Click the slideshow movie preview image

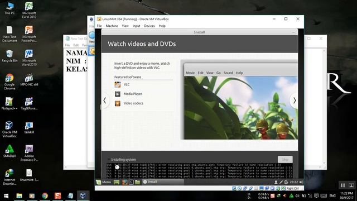(x=241, y=108)
